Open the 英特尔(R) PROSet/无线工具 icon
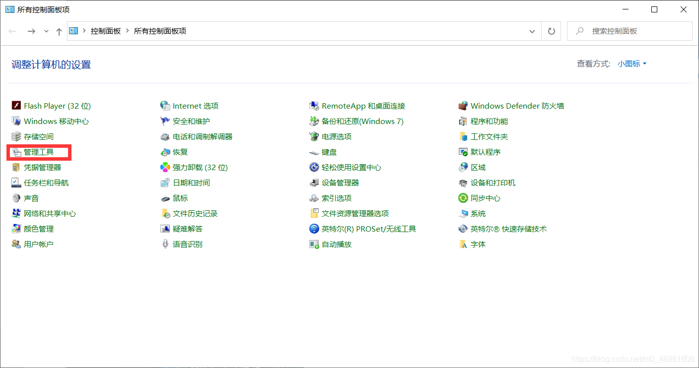The width and height of the screenshot is (699, 368). 314,229
